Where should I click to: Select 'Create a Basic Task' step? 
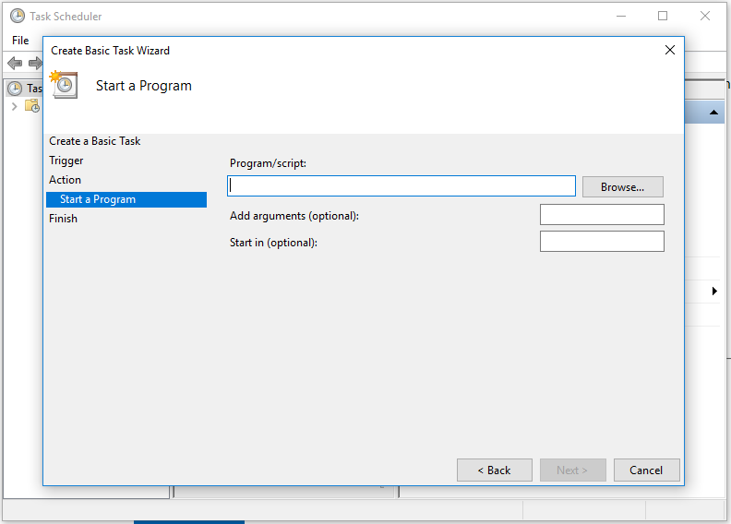(x=95, y=141)
